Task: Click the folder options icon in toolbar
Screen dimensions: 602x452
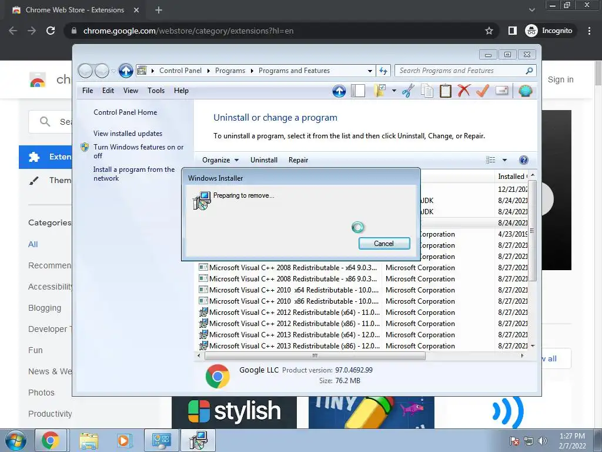Action: click(x=379, y=91)
